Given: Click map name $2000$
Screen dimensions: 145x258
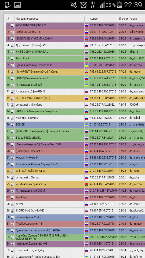Looking at the screenshot, I should [134, 105].
